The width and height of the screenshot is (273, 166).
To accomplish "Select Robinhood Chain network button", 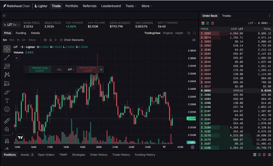I will [x=16, y=6].
